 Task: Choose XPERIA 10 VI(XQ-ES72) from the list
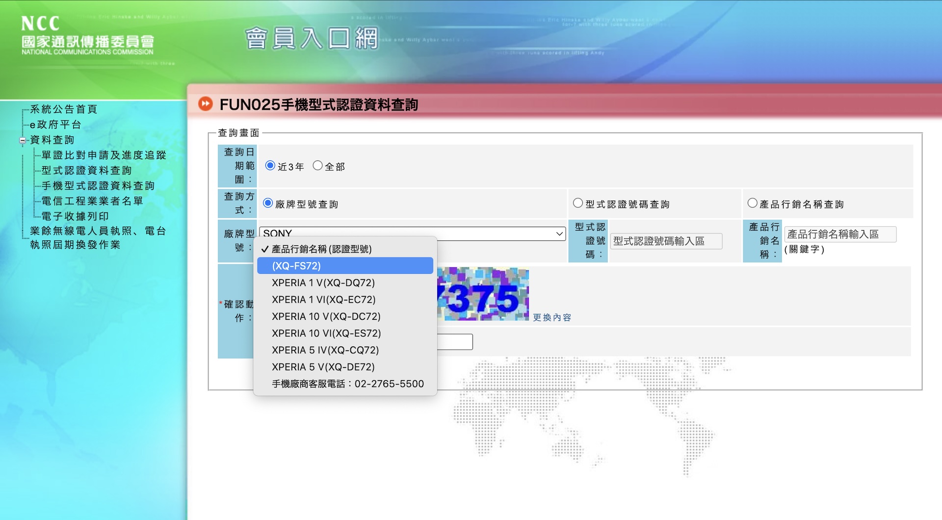345,333
